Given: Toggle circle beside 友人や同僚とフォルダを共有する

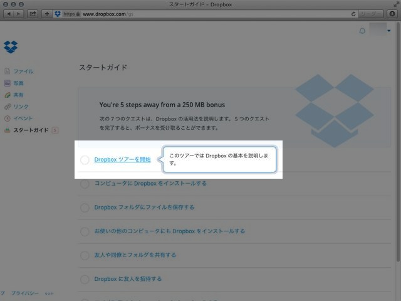Looking at the screenshot, I should coord(85,255).
